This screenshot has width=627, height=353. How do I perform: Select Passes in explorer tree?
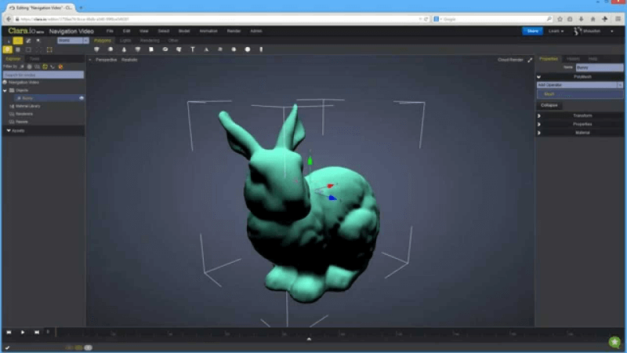pos(22,122)
